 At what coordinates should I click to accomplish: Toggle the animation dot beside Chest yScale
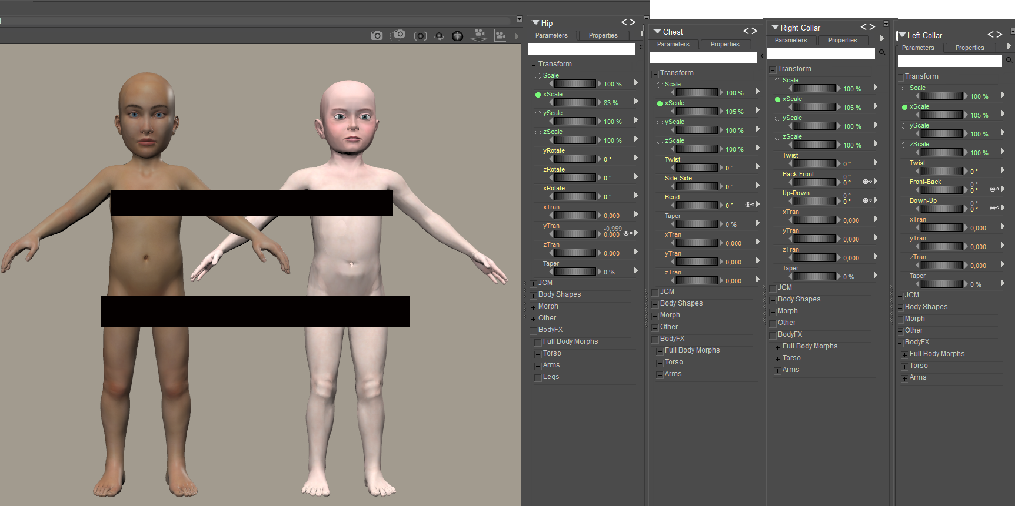[660, 122]
